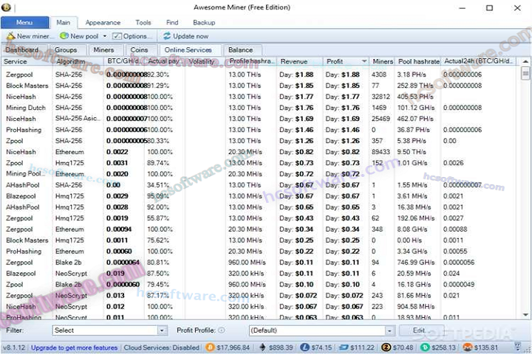532x354 pixels.
Task: Sort by the Service column header
Action: pyautogui.click(x=26, y=61)
